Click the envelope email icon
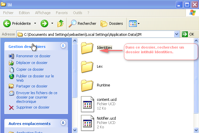 (x=11, y=93)
